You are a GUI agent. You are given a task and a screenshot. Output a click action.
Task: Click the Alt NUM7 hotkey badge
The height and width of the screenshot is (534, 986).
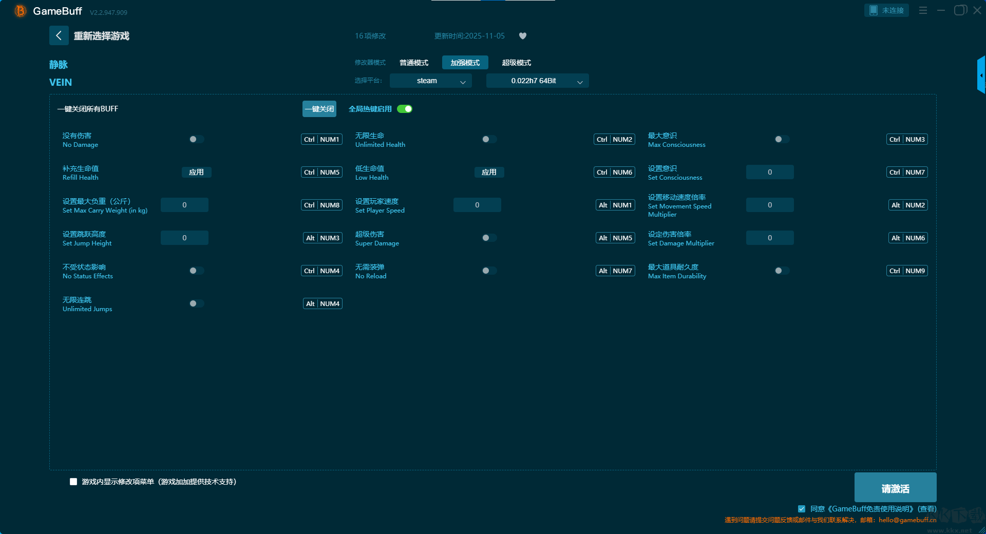(x=615, y=271)
